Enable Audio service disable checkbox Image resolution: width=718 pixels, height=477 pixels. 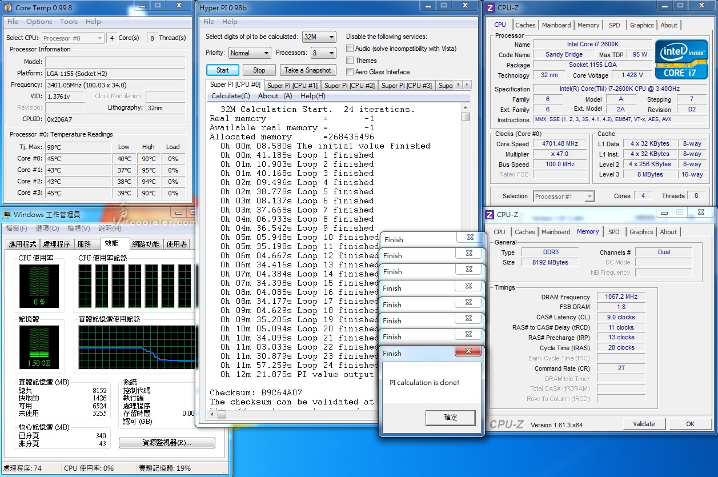350,49
